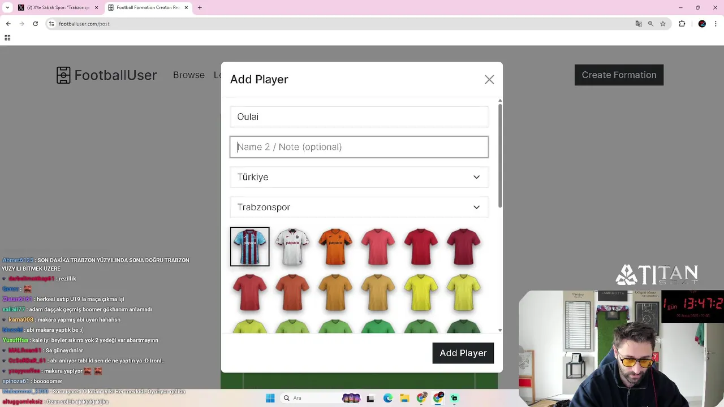Click the site information icon in address bar
Image resolution: width=724 pixels, height=407 pixels.
point(51,24)
